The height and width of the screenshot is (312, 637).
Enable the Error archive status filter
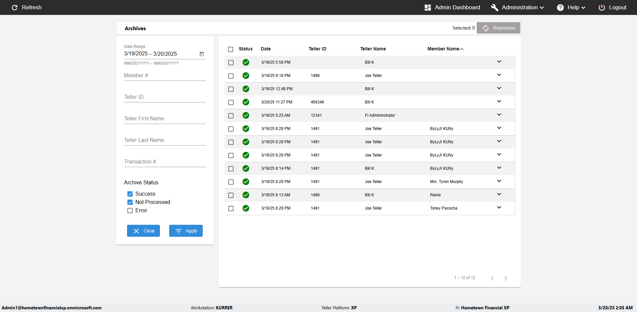[130, 211]
